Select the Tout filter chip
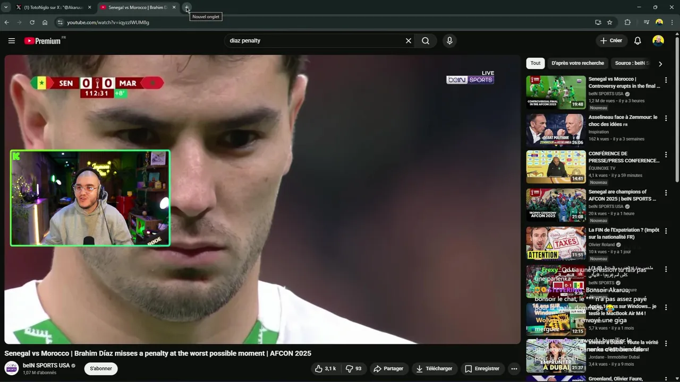Screen dimensions: 680x382 click(x=535, y=63)
